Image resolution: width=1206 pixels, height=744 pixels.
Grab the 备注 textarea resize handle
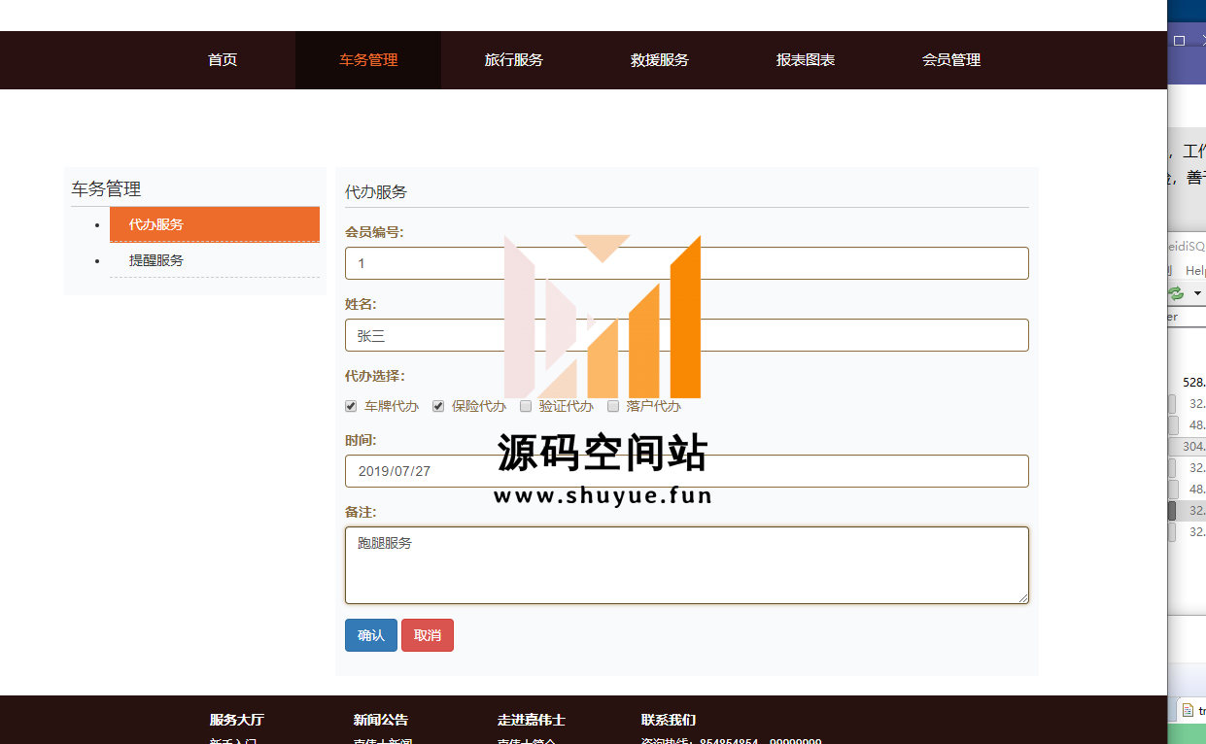(1023, 598)
